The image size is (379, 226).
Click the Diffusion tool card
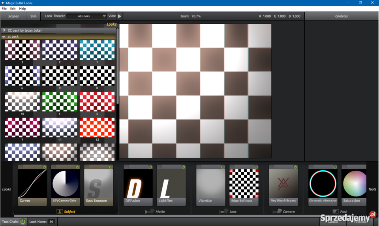point(138,184)
